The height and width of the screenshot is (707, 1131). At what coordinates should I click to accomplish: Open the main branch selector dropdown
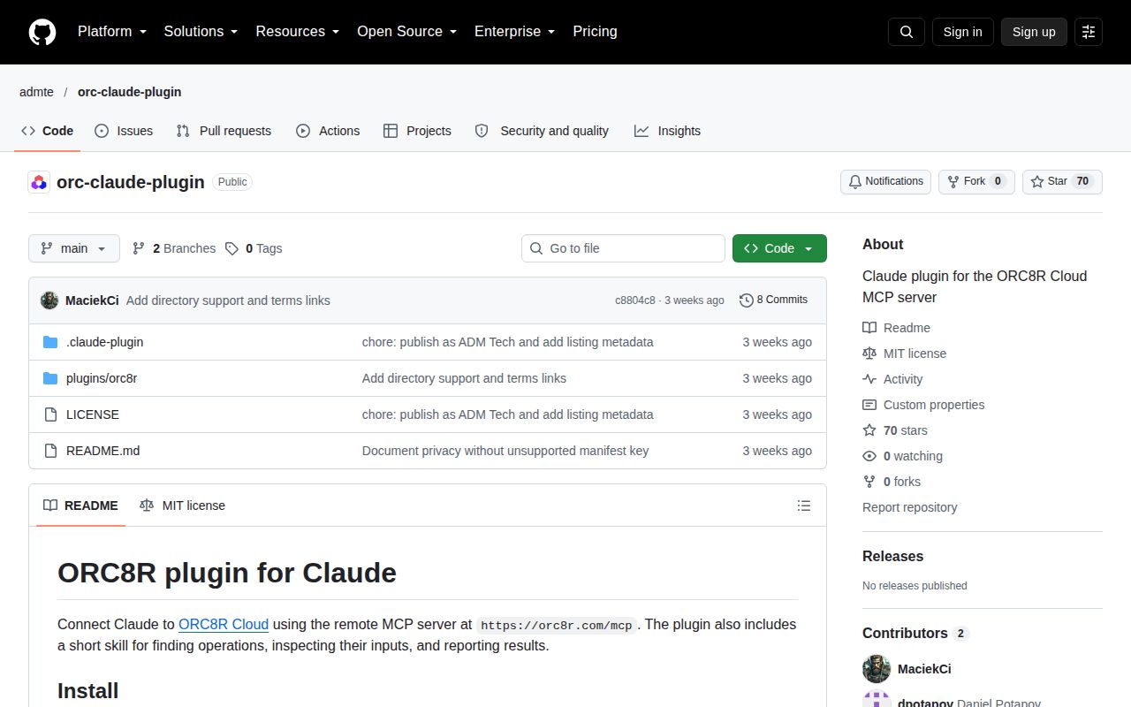pyautogui.click(x=74, y=248)
